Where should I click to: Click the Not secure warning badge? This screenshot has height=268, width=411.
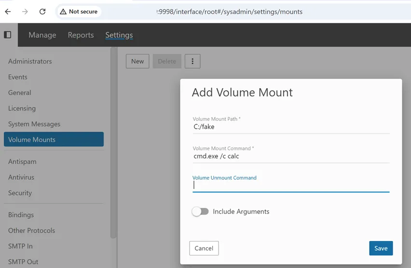(79, 12)
